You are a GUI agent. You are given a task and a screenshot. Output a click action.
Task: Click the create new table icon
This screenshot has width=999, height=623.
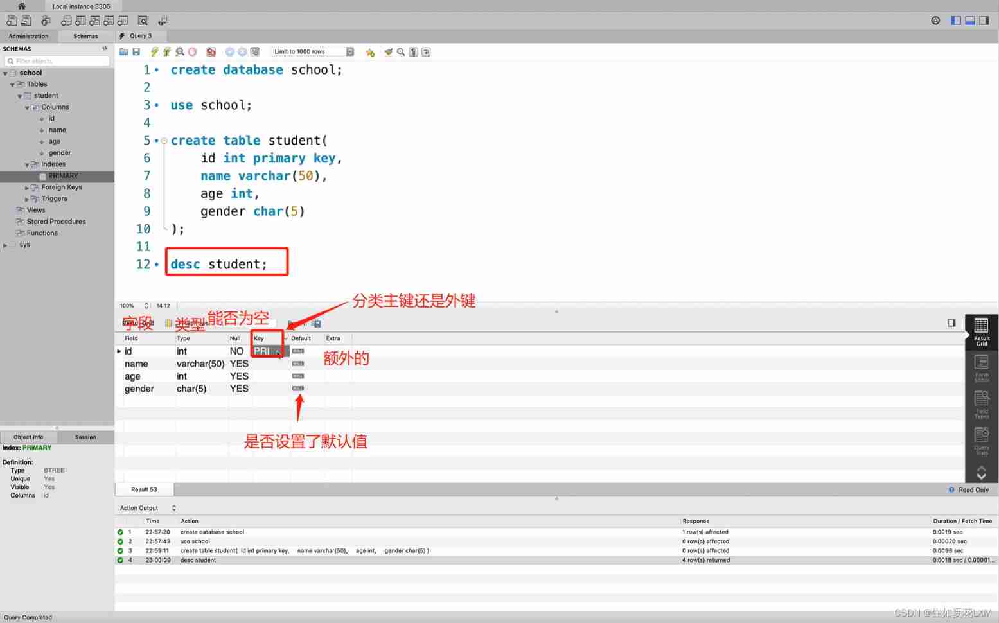(x=80, y=21)
